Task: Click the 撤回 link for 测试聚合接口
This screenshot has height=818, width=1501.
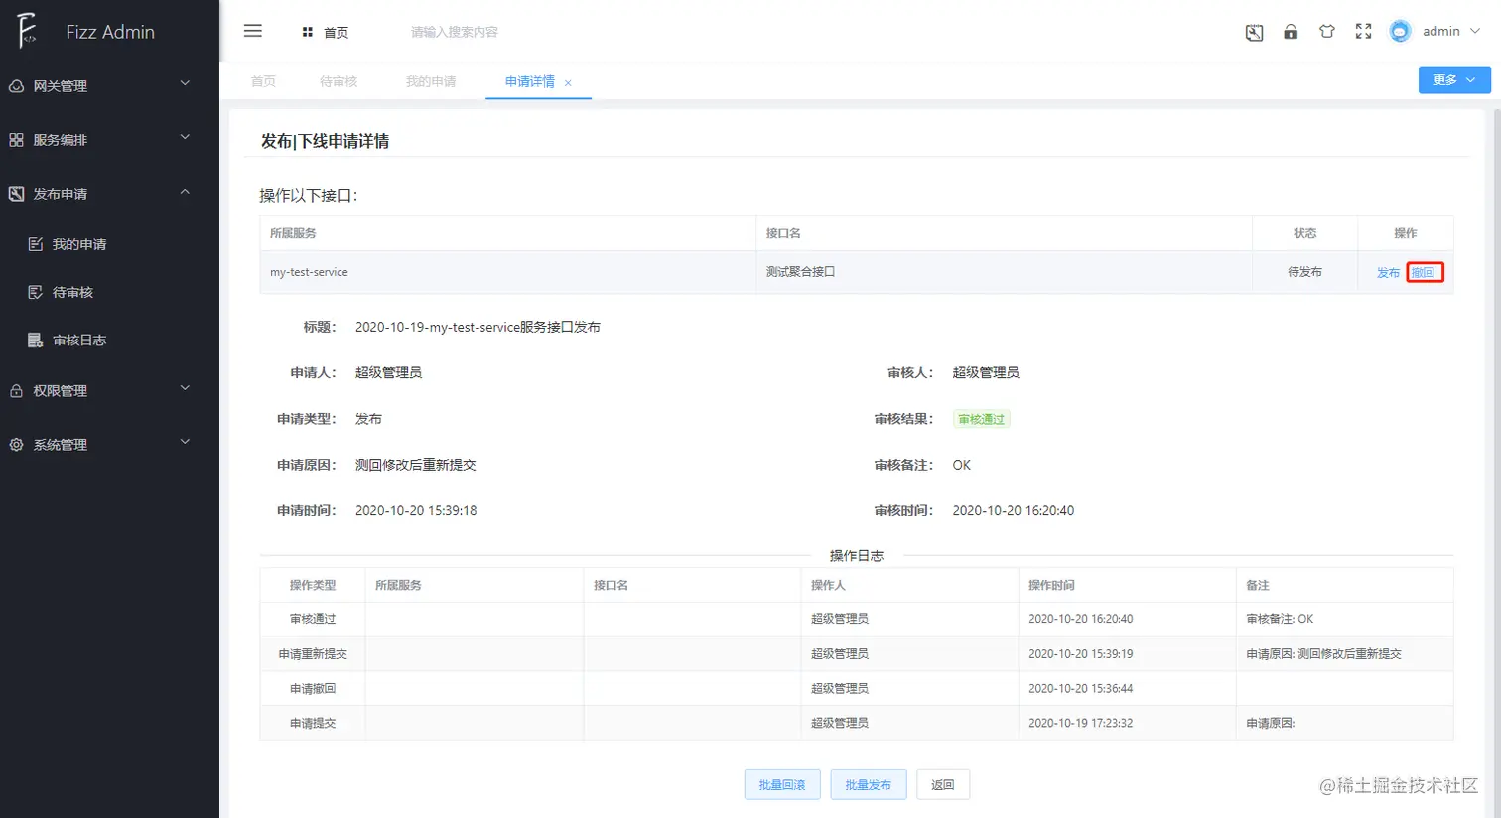Action: pos(1424,272)
